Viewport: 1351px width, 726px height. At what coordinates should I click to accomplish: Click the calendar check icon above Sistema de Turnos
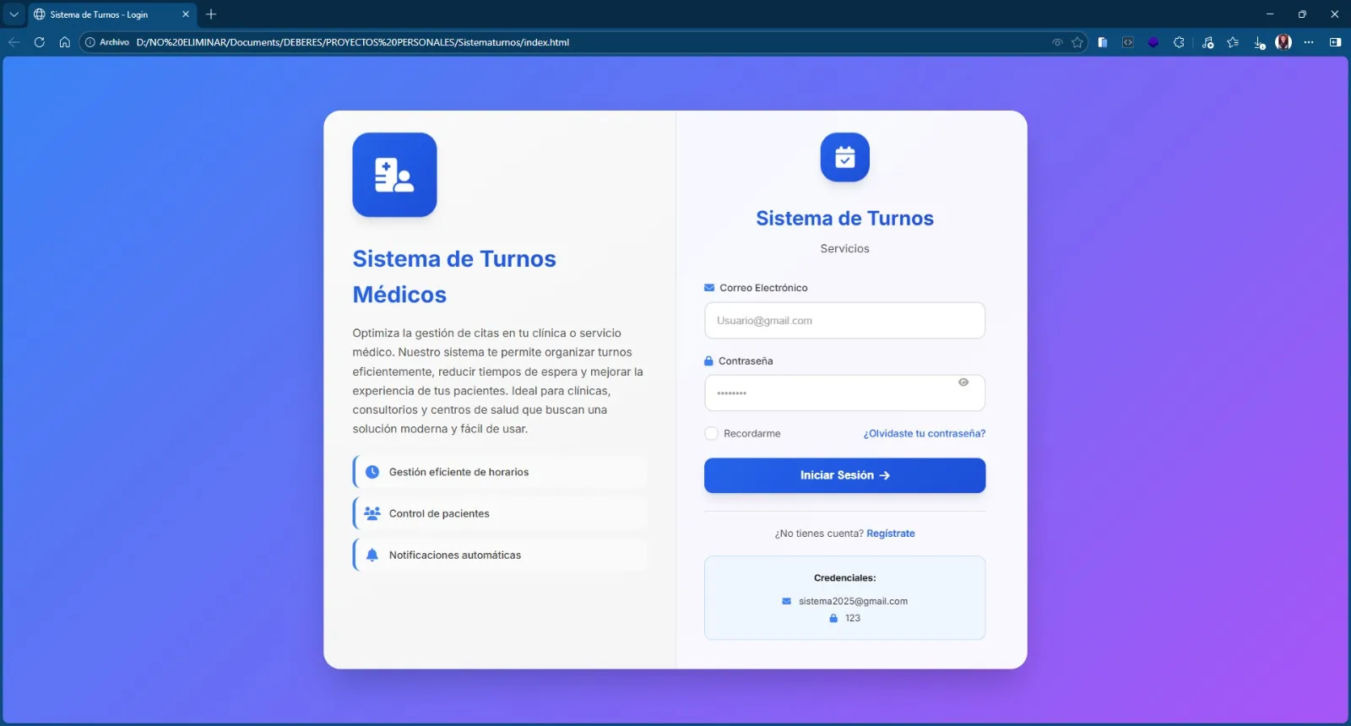coord(844,157)
